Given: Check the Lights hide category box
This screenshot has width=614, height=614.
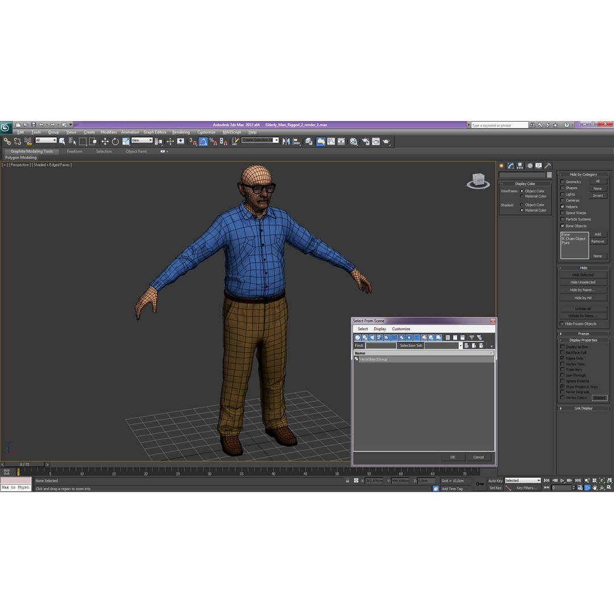Looking at the screenshot, I should coord(563,194).
